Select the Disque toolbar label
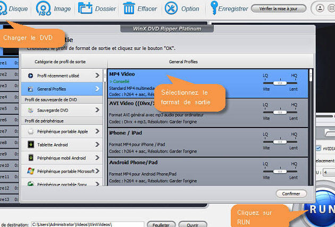This screenshot has height=227, width=335. 18,9
